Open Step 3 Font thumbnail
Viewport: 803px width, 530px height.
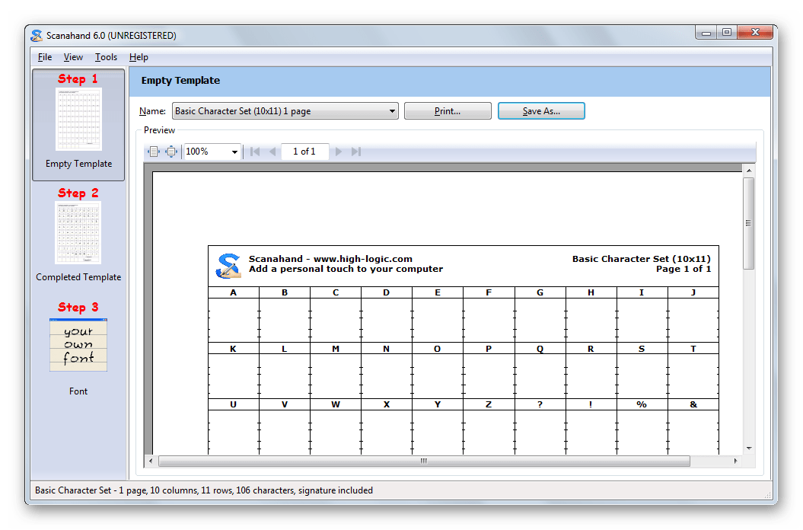coord(78,345)
